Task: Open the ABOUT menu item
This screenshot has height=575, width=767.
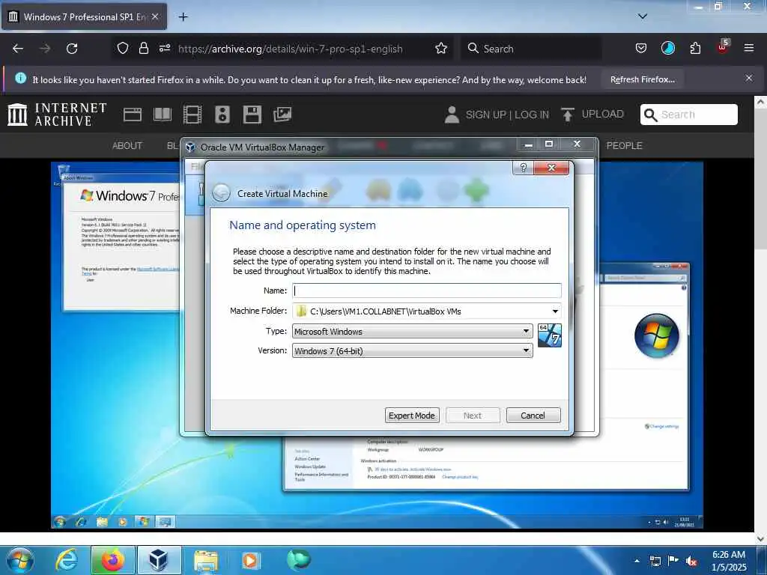Action: (x=127, y=146)
